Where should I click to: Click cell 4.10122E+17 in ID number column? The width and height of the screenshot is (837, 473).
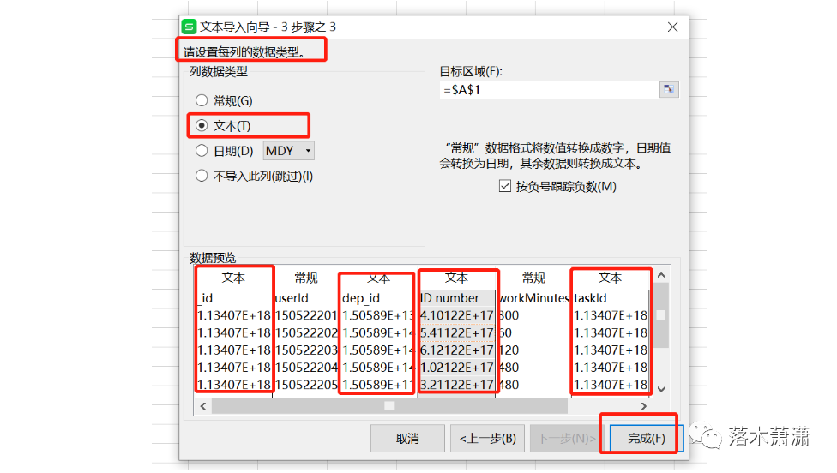tap(456, 315)
